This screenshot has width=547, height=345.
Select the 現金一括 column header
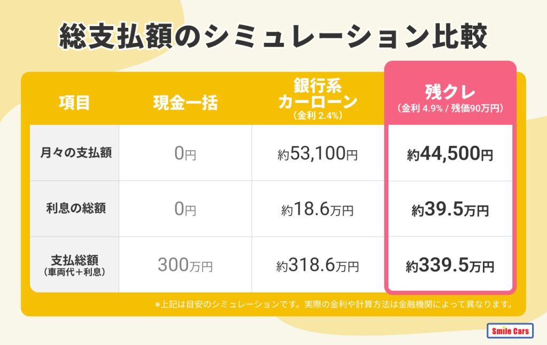pyautogui.click(x=185, y=103)
